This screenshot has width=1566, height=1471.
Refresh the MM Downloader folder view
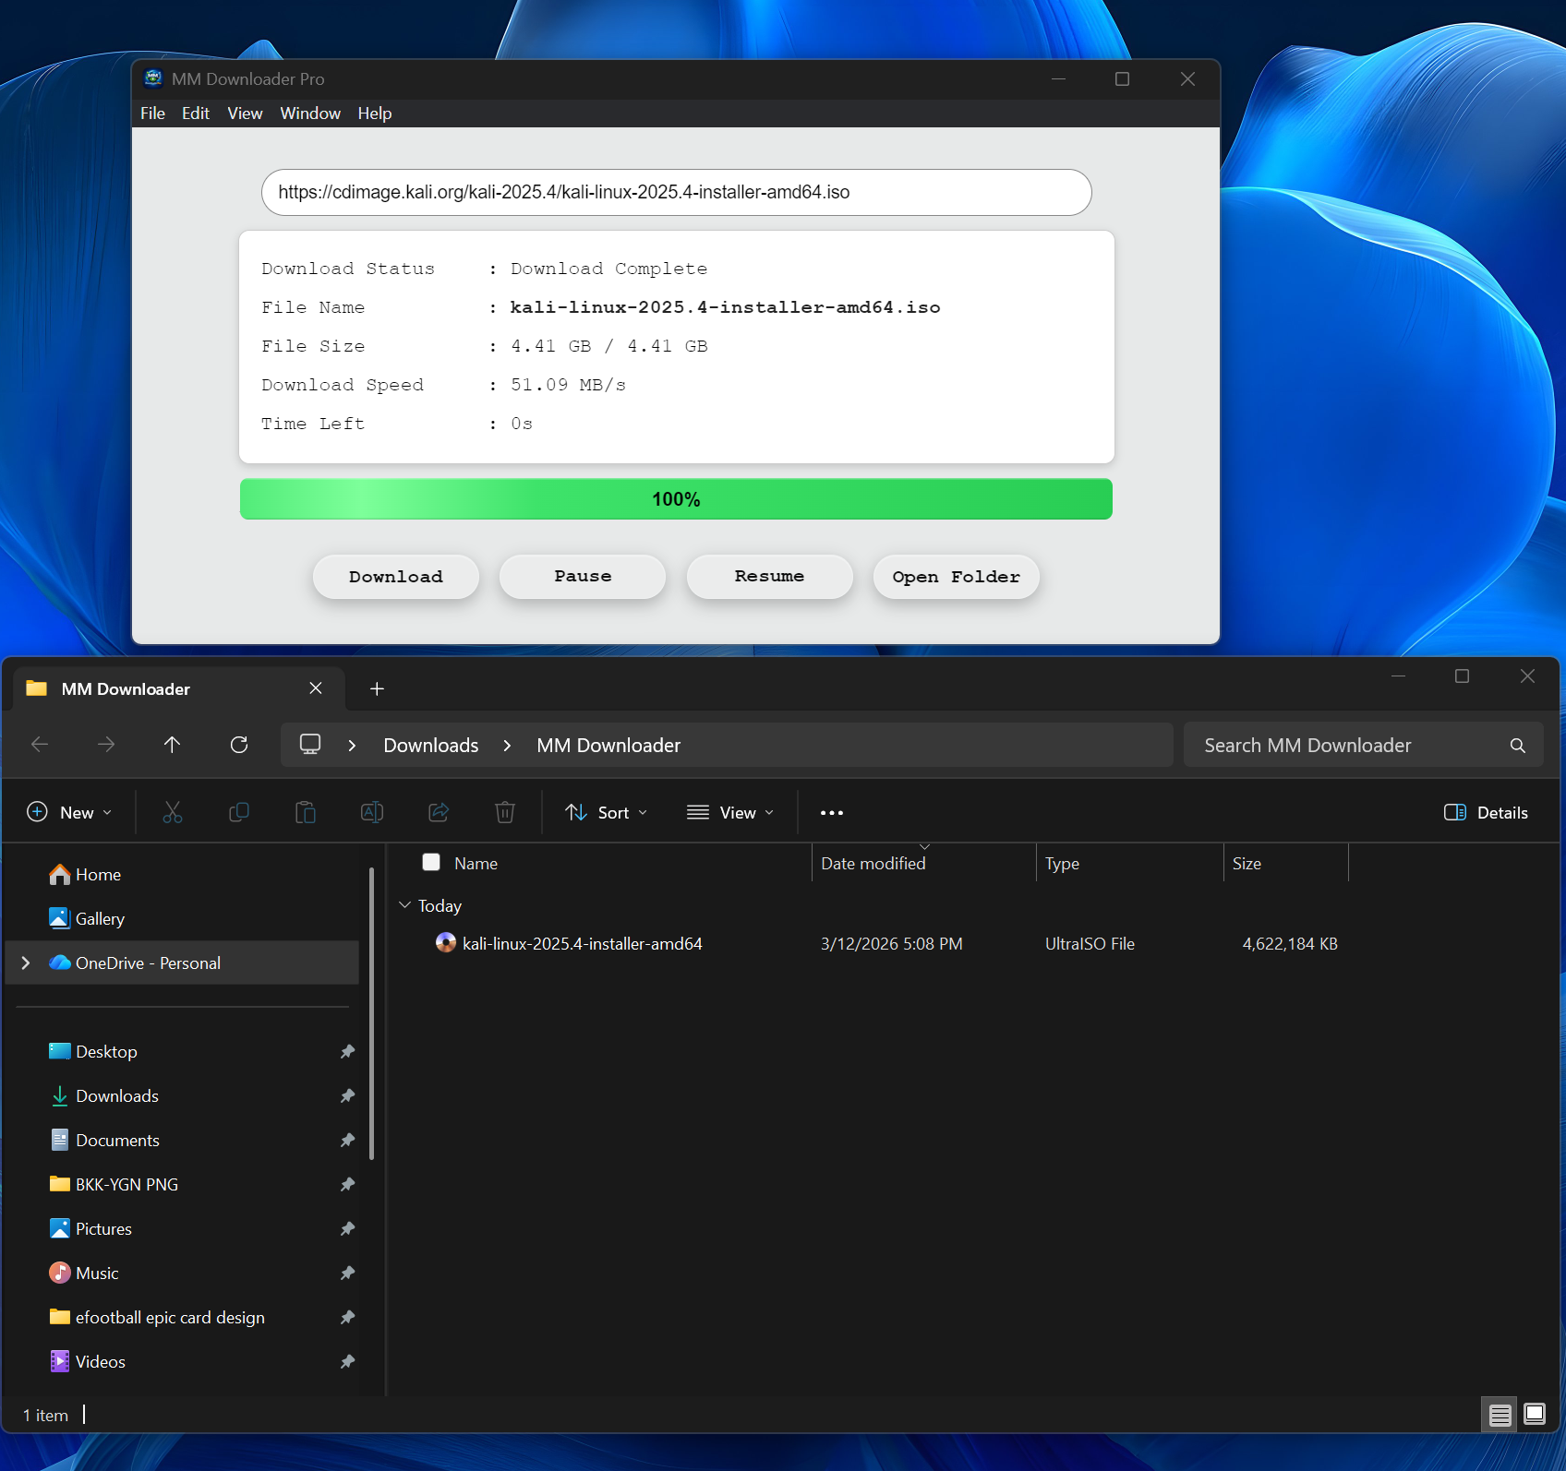pyautogui.click(x=239, y=745)
